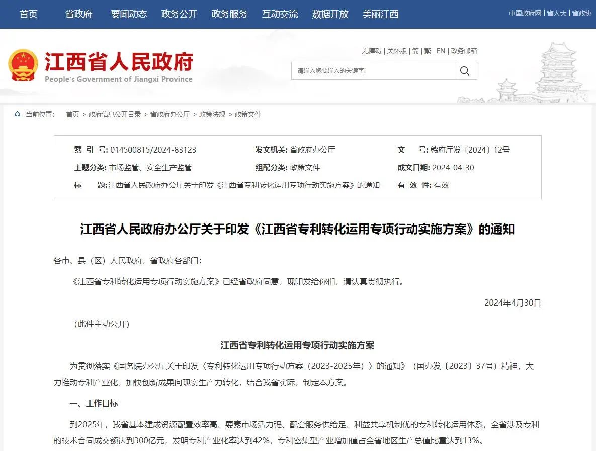Go to 政务服务 section
The height and width of the screenshot is (451, 596).
tap(229, 14)
